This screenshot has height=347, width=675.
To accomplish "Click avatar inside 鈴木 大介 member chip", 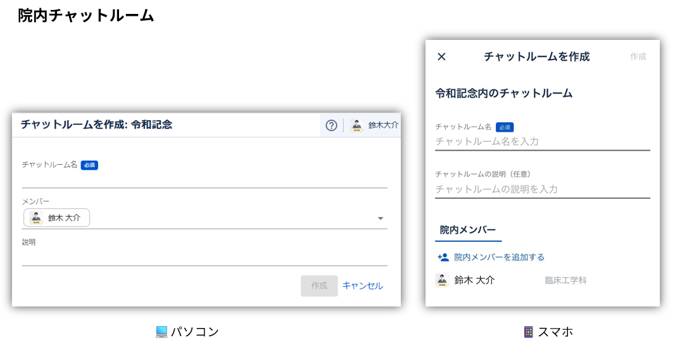I will click(36, 217).
